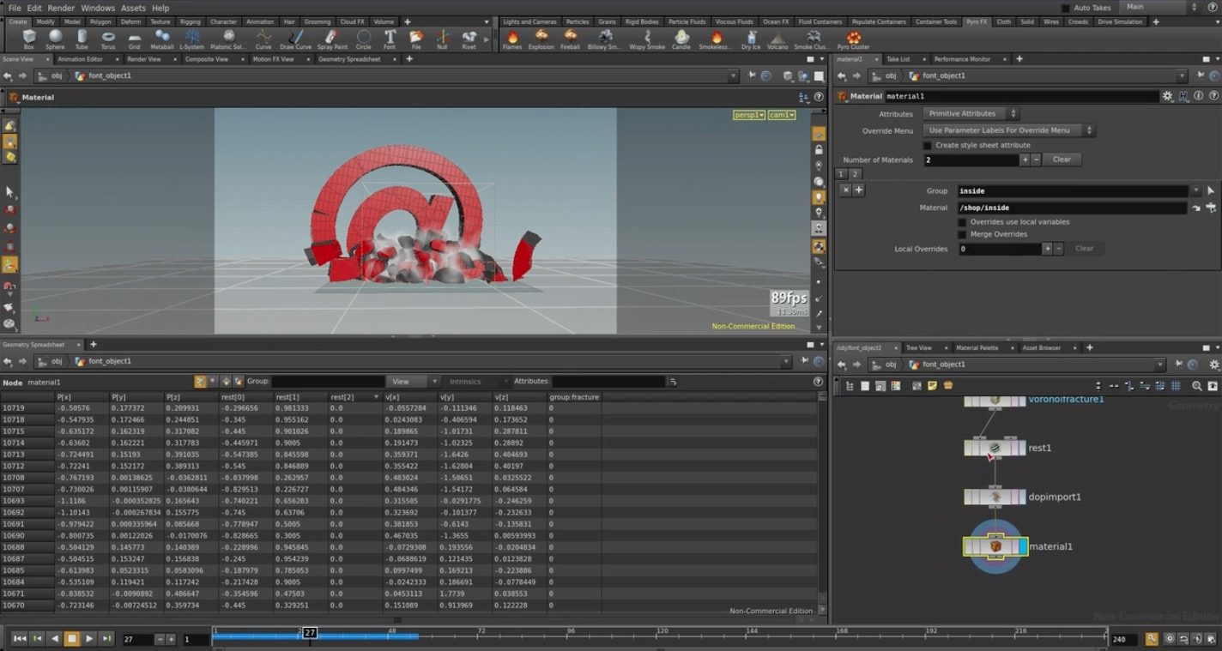Pick the Torus shelf tool

tap(108, 39)
